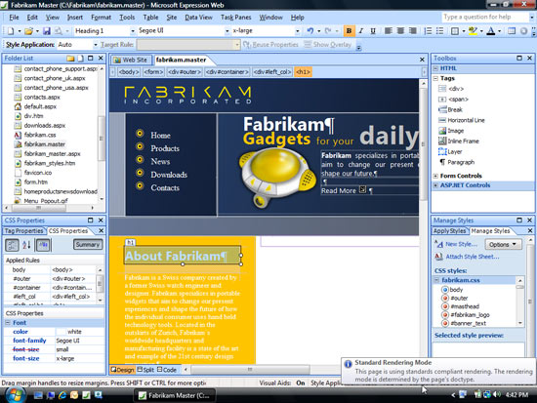The height and width of the screenshot is (403, 537).
Task: Toggle bold formatting
Action: [x=349, y=31]
